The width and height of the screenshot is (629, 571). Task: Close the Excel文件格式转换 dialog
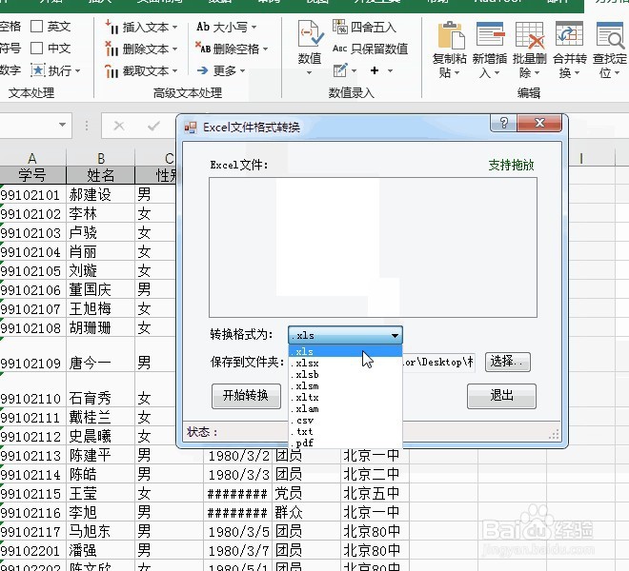(x=539, y=122)
